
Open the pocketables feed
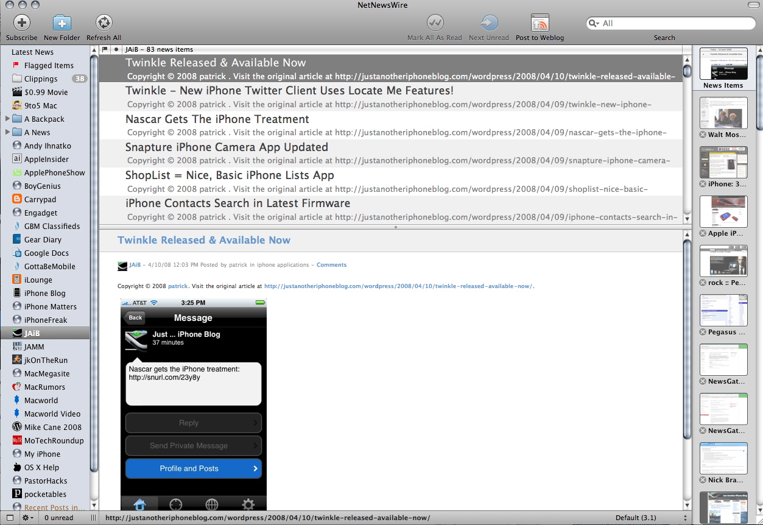click(x=46, y=494)
